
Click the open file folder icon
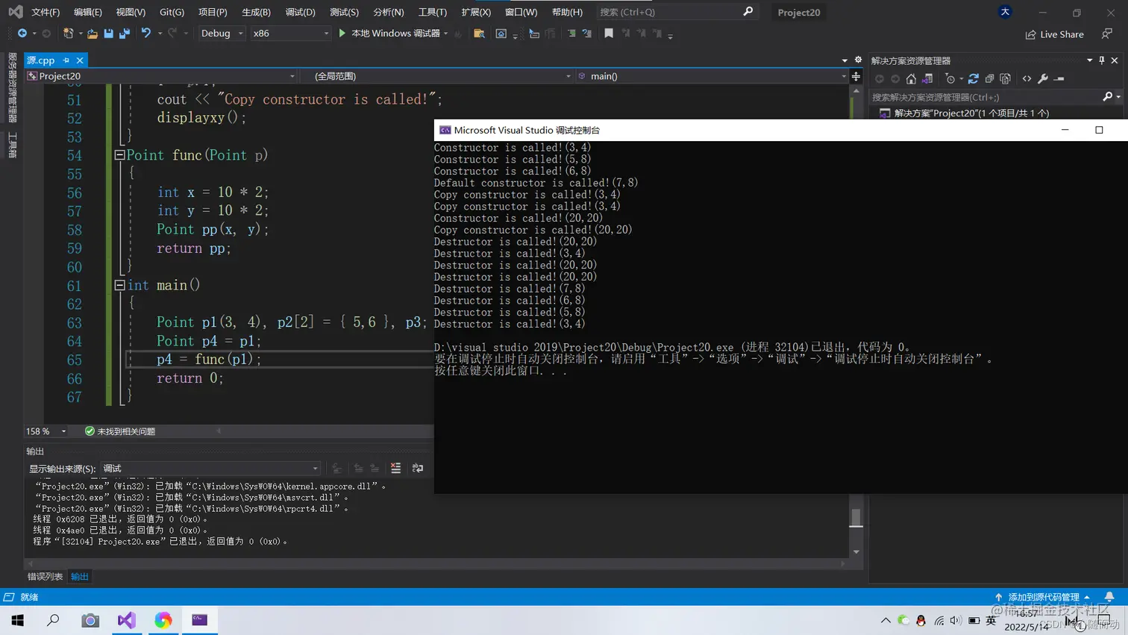click(93, 34)
